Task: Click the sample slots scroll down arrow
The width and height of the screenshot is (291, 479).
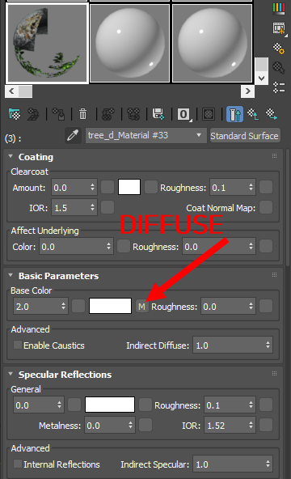Action: tap(261, 78)
